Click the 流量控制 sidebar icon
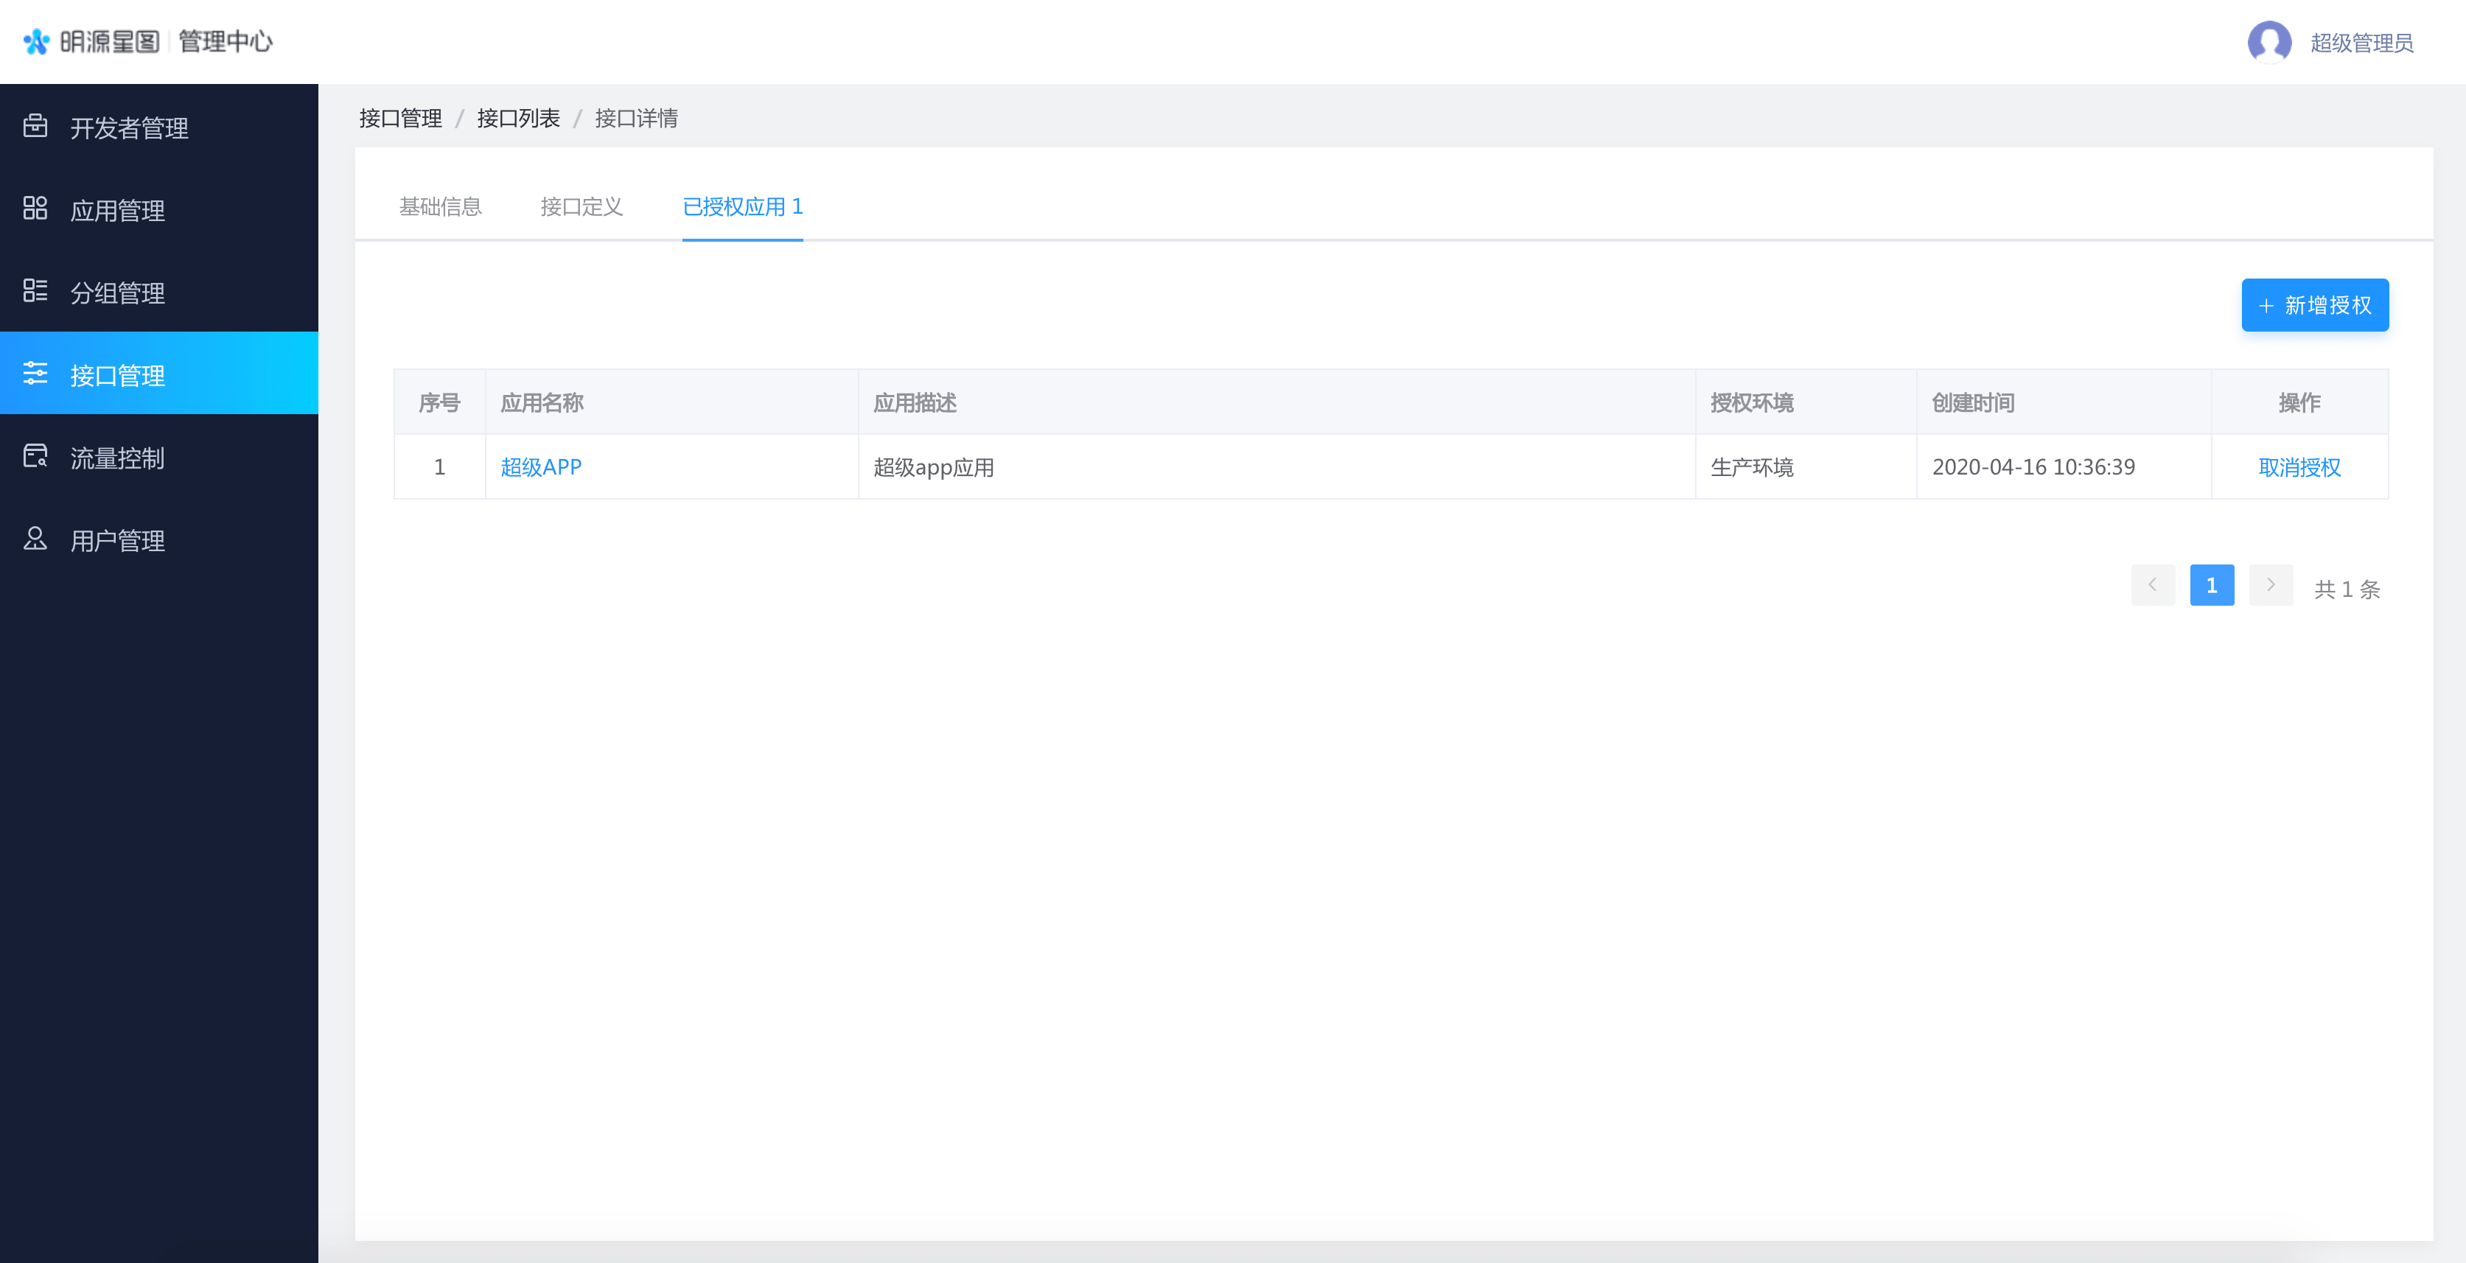Viewport: 2466px width, 1263px height. click(x=35, y=456)
